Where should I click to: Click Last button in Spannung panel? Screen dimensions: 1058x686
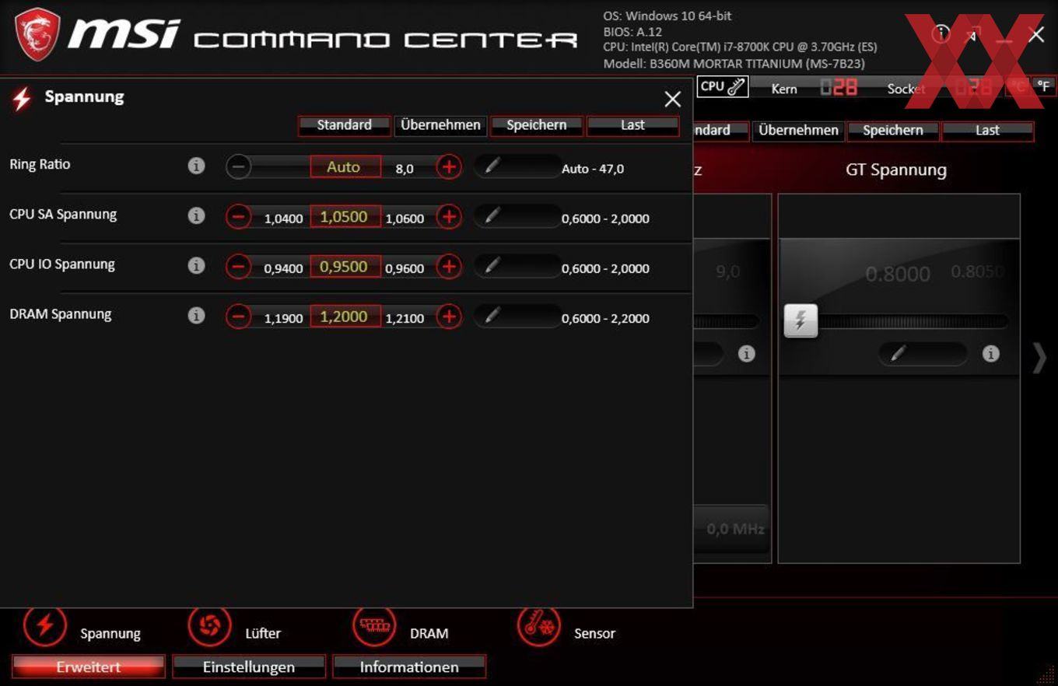coord(632,125)
